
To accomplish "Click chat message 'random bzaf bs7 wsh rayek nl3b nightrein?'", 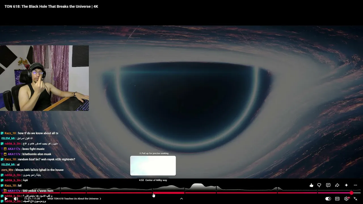I will [x=47, y=160].
